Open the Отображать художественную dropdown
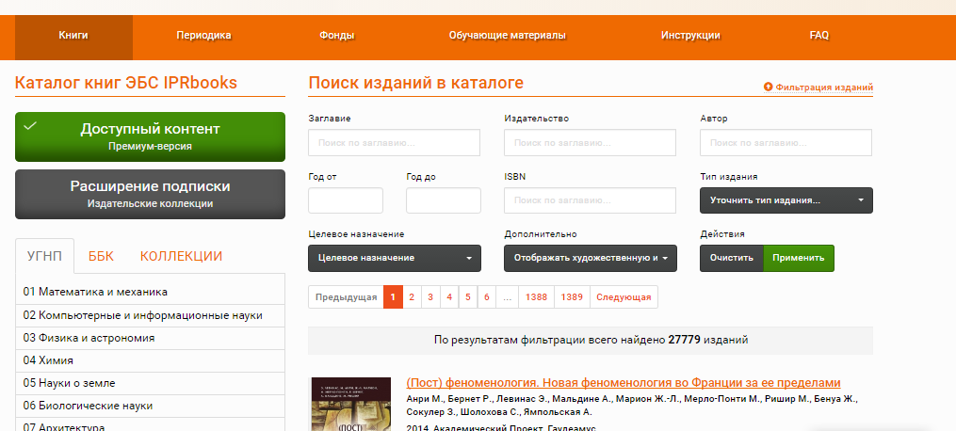956x431 pixels. pos(590,258)
